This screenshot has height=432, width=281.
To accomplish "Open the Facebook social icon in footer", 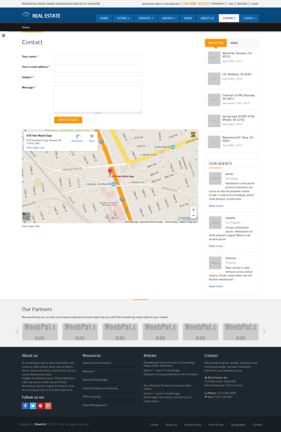I will pyautogui.click(x=25, y=406).
